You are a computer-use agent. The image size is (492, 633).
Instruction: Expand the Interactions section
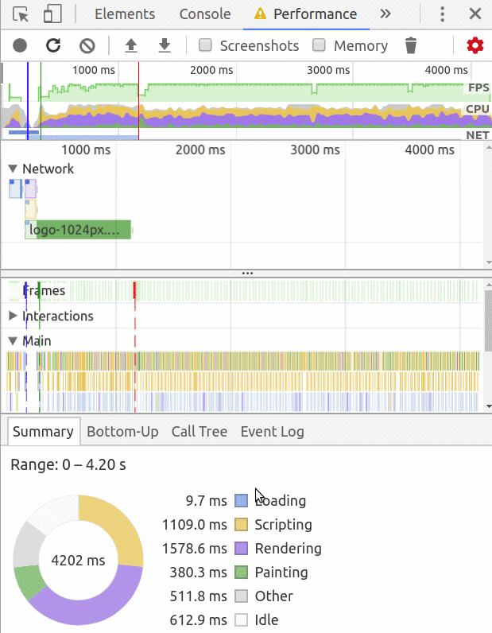click(14, 316)
